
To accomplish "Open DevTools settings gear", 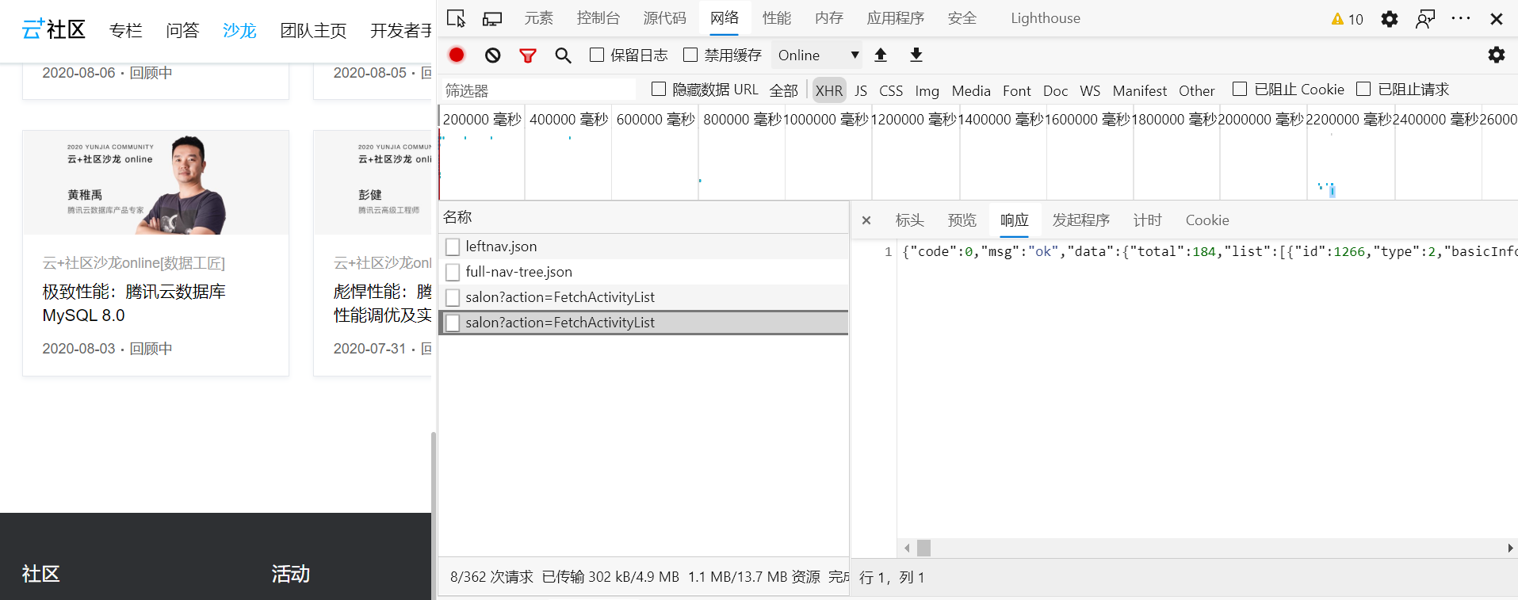I will (x=1389, y=19).
